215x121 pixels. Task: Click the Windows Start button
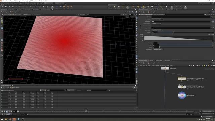[2, 119]
